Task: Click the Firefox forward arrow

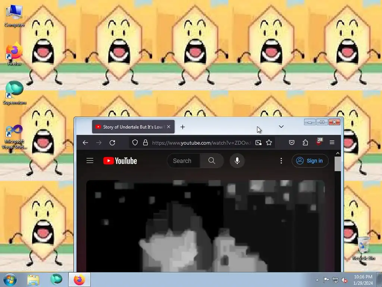Action: click(x=98, y=143)
